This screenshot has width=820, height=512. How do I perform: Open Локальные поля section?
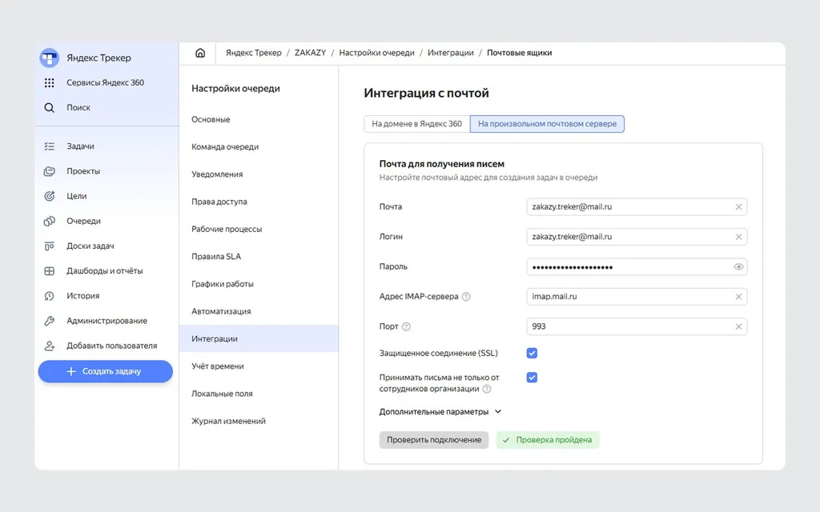[x=259, y=394]
